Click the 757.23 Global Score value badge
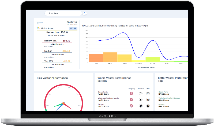The height and width of the screenshot is (127, 214). point(73,28)
